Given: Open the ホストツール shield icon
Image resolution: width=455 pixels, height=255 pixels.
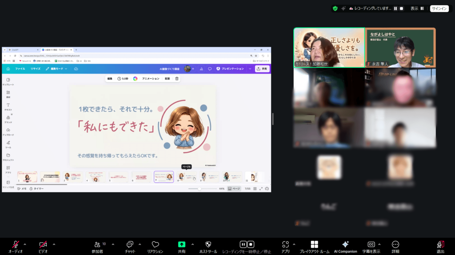Looking at the screenshot, I should coord(208,245).
